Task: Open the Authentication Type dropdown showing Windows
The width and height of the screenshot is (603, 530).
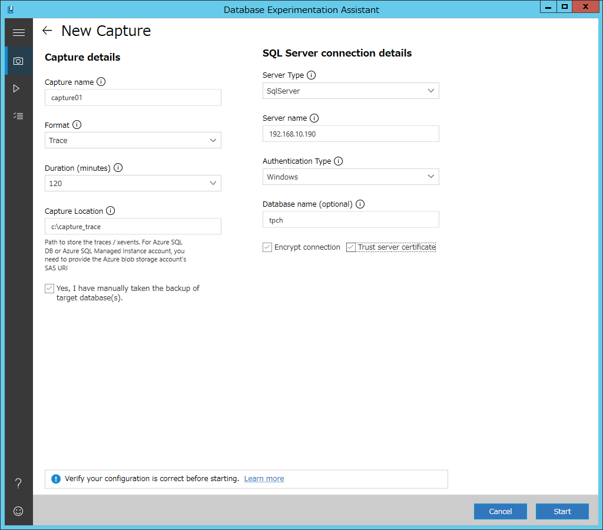Action: [x=351, y=177]
